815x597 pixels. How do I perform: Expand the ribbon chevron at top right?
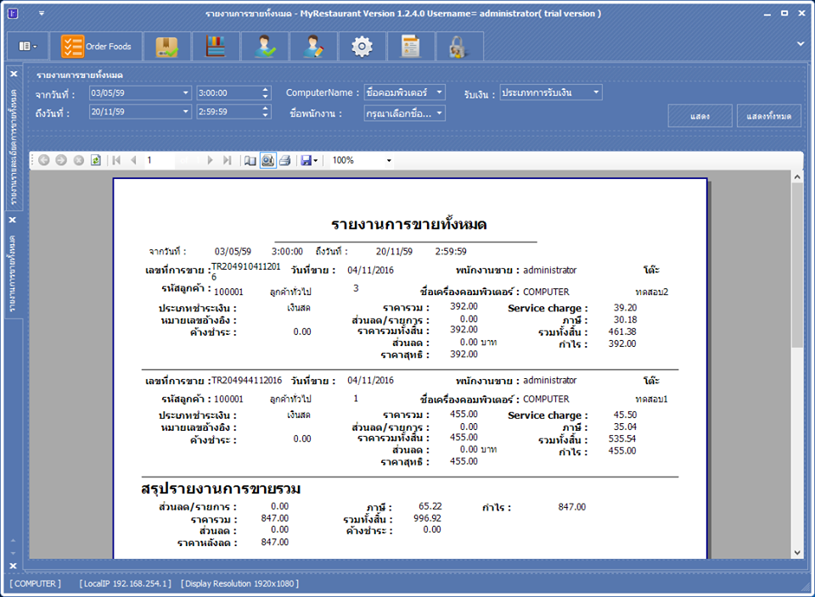click(x=801, y=44)
